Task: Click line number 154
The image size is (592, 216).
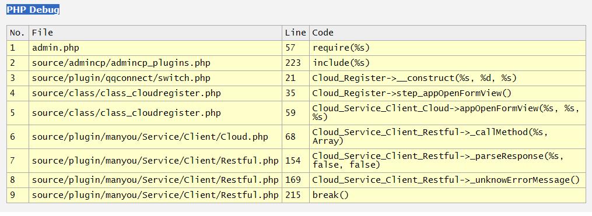Action: [296, 161]
